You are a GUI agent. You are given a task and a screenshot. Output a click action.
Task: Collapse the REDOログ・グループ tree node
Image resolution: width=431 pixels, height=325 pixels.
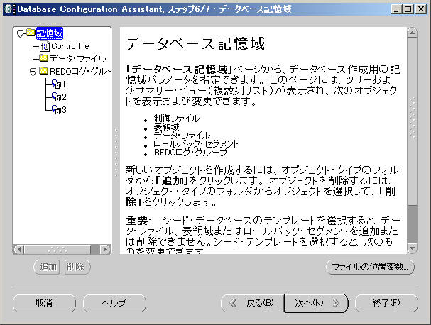(x=33, y=71)
